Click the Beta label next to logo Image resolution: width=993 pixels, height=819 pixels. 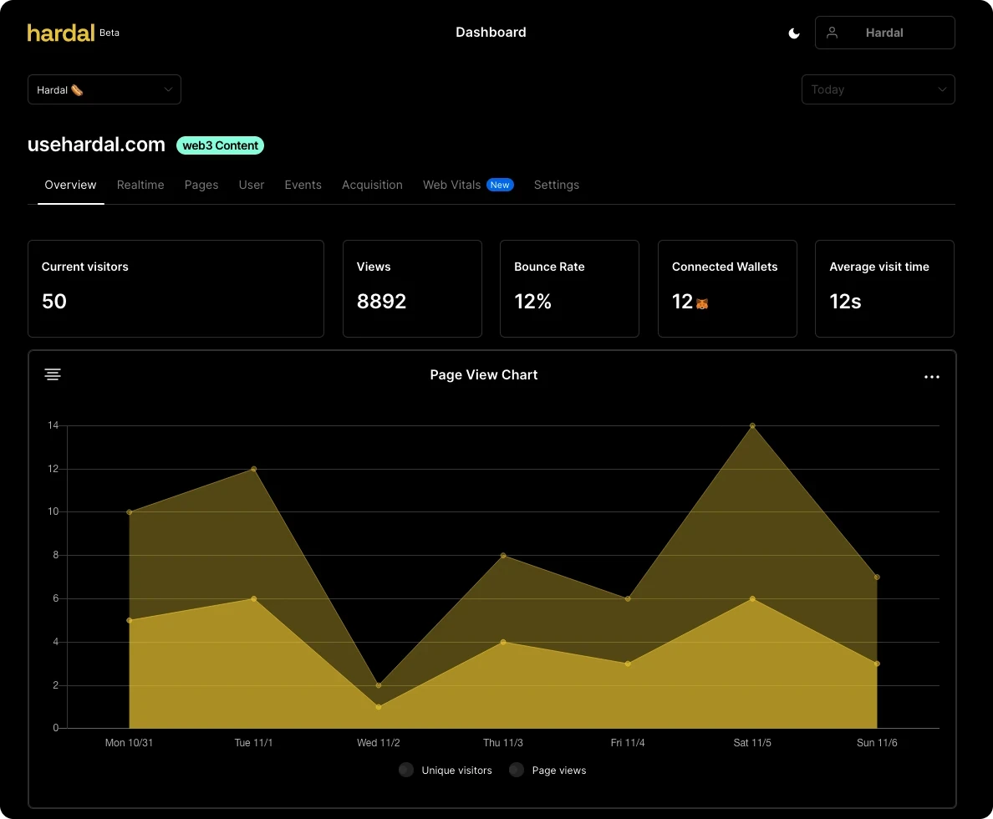[109, 33]
